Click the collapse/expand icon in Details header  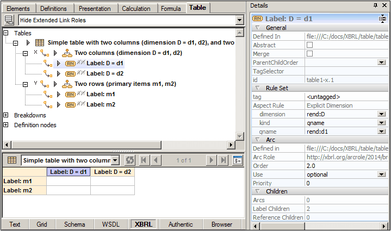coord(382,18)
